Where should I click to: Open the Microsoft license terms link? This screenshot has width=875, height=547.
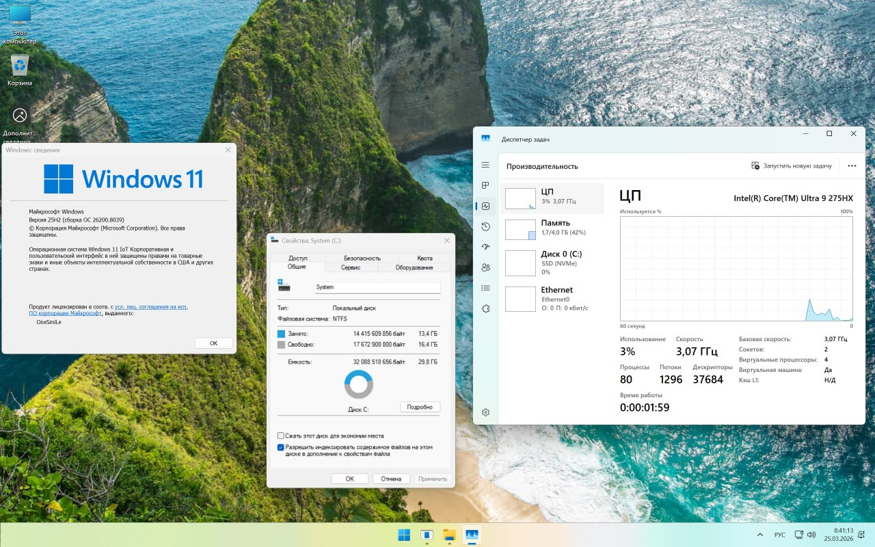[x=151, y=307]
